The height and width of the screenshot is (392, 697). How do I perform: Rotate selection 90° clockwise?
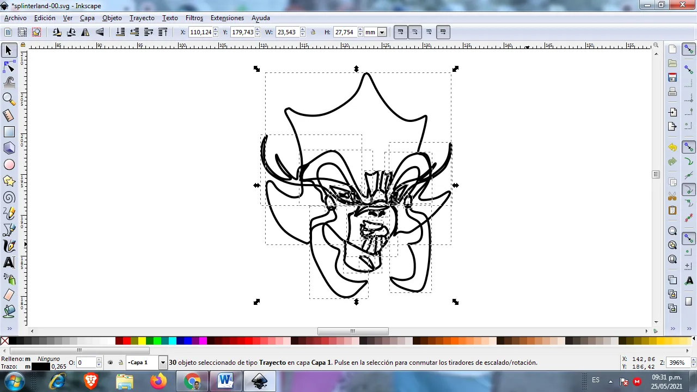click(x=71, y=32)
